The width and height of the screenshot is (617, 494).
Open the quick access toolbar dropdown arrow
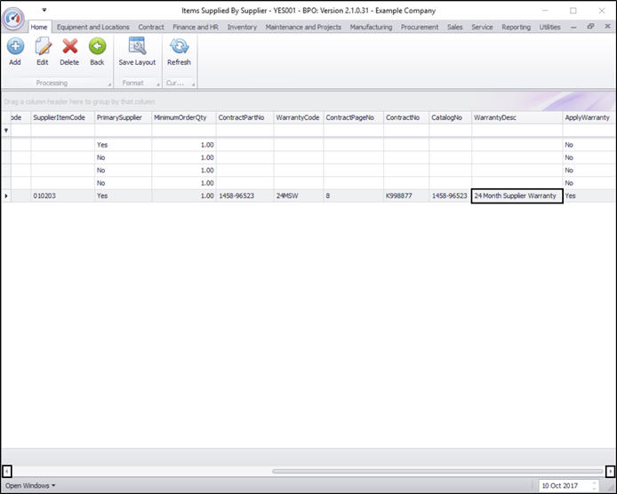click(x=44, y=10)
